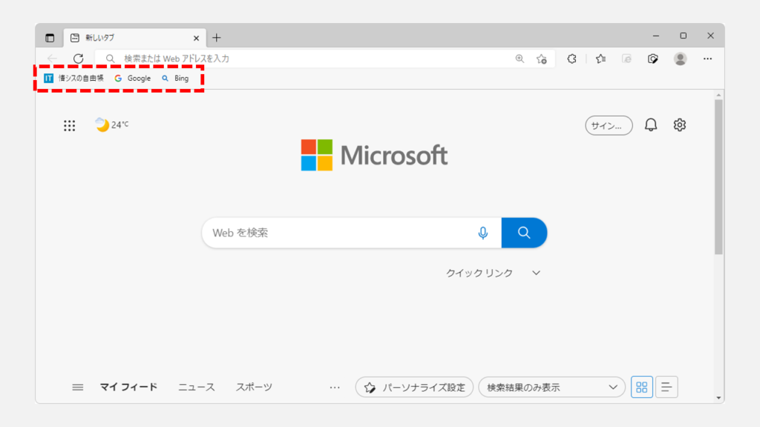
Task: Open the Favorites list icon
Action: click(601, 59)
